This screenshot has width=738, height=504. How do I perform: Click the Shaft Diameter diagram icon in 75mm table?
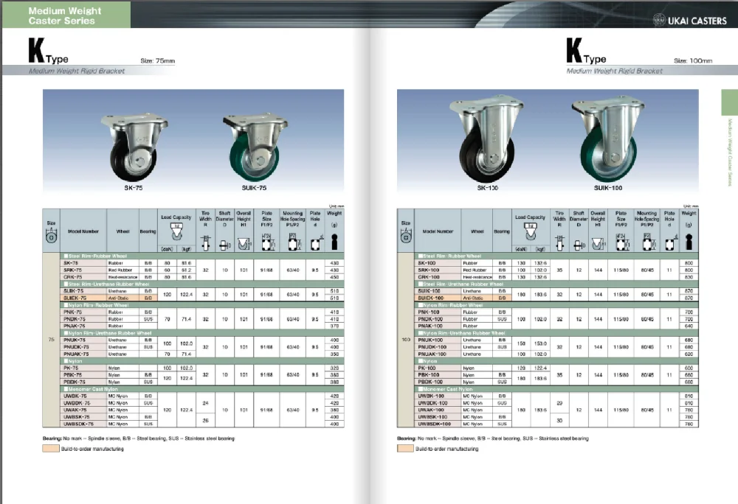pos(224,242)
